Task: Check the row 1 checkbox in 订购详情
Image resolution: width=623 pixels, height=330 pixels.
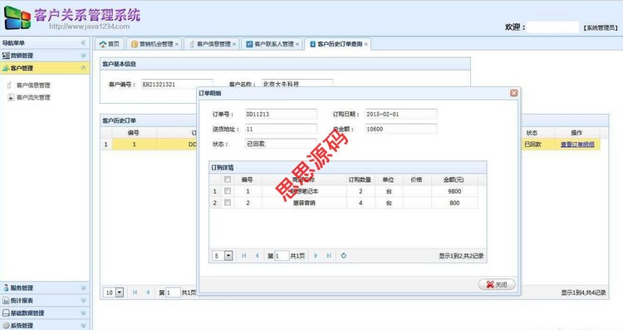Action: pos(228,191)
